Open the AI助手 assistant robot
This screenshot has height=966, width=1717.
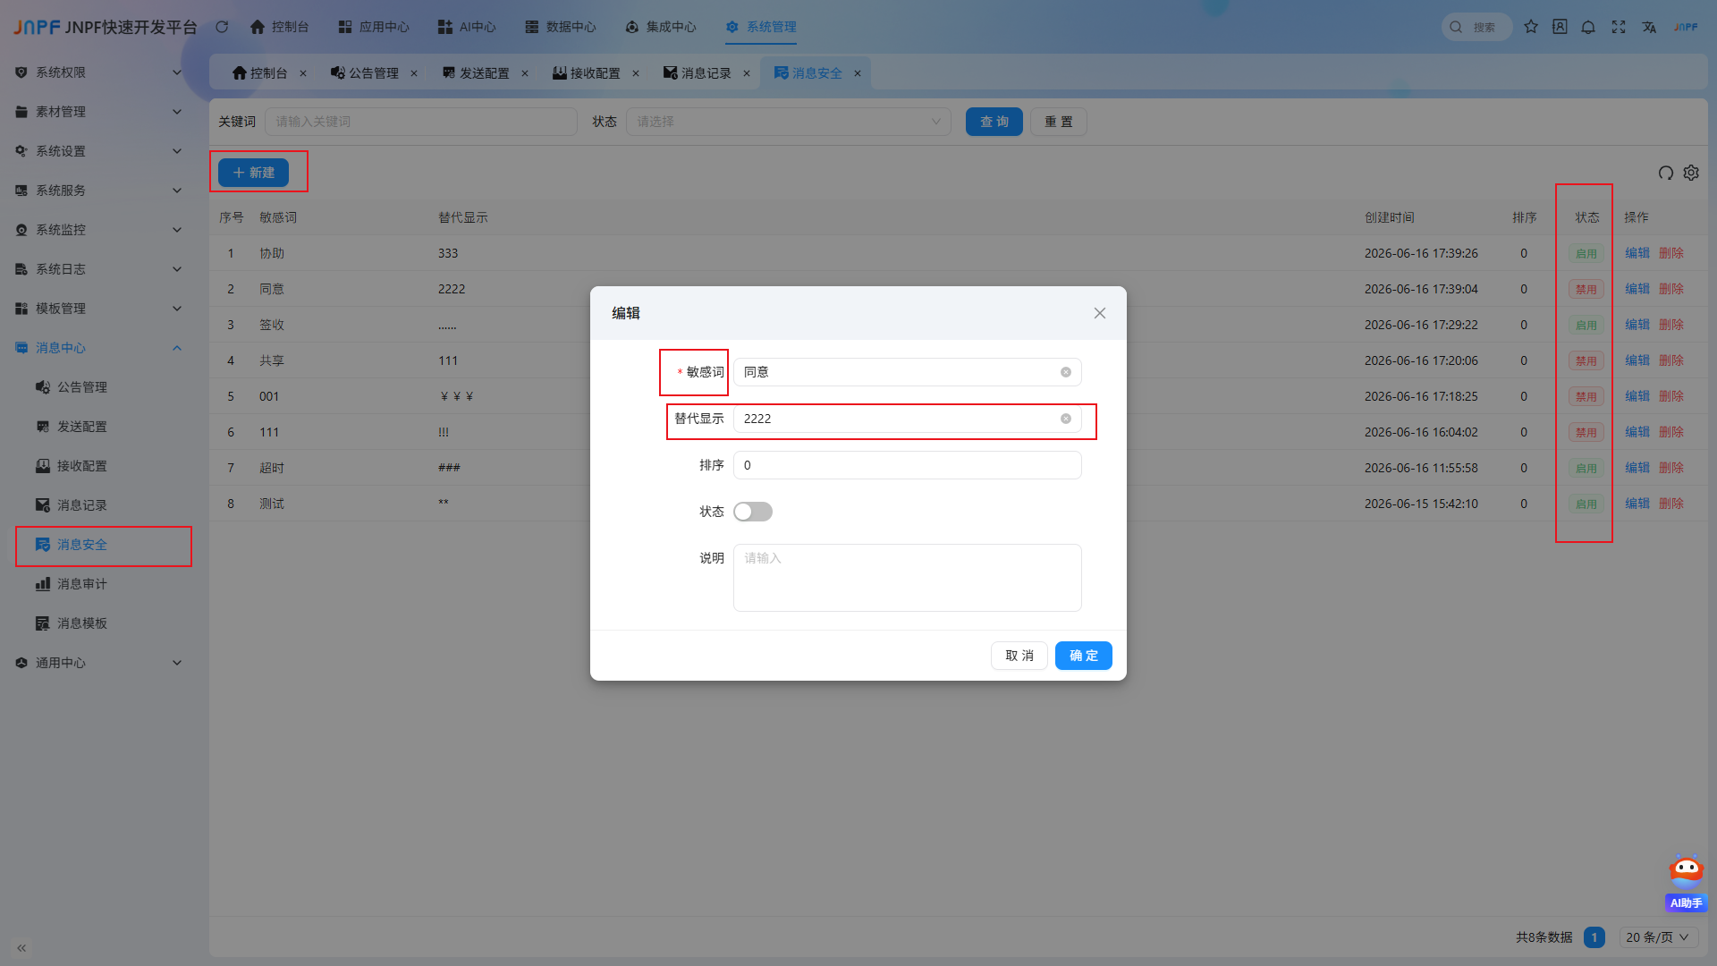1687,884
